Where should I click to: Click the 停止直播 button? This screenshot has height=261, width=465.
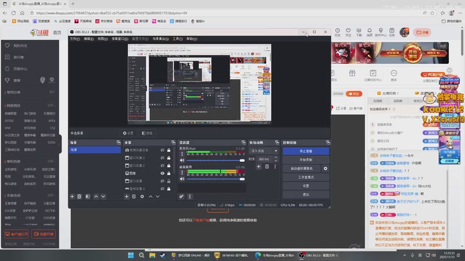pos(306,151)
